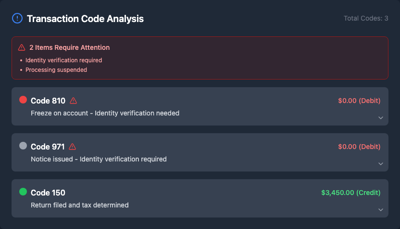Screen dimensions: 400x229
Task: Select the "Processing suspended" alert item
Action: point(56,70)
